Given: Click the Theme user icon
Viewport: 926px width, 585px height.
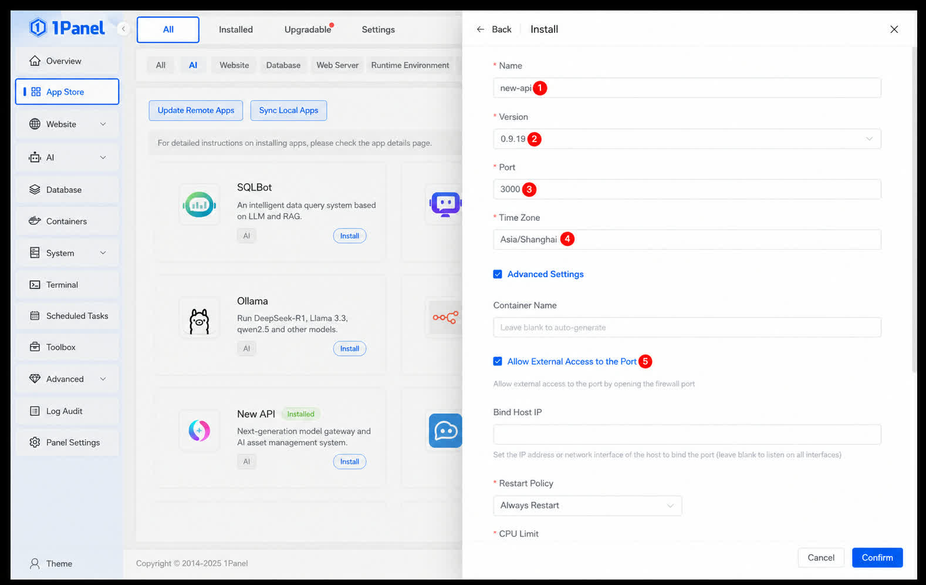Looking at the screenshot, I should point(35,563).
